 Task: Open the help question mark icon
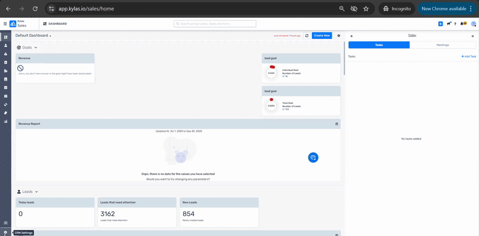[x=455, y=24]
